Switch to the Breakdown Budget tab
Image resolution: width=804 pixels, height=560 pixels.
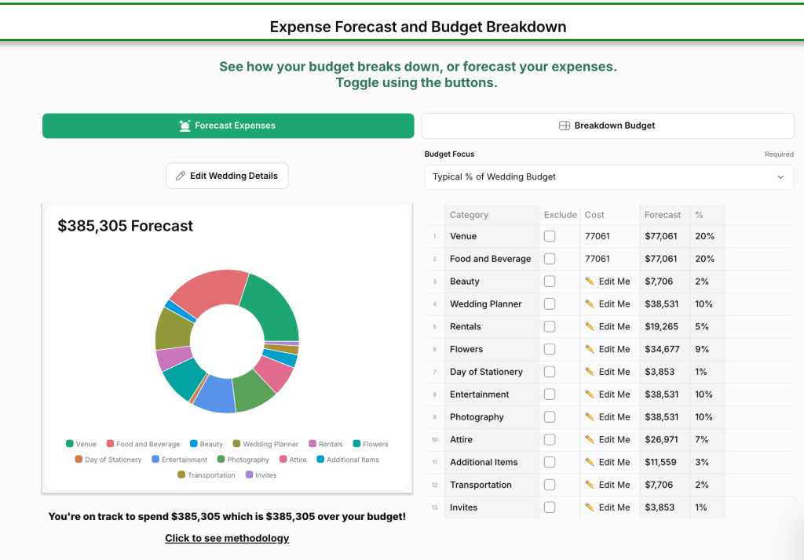[608, 125]
